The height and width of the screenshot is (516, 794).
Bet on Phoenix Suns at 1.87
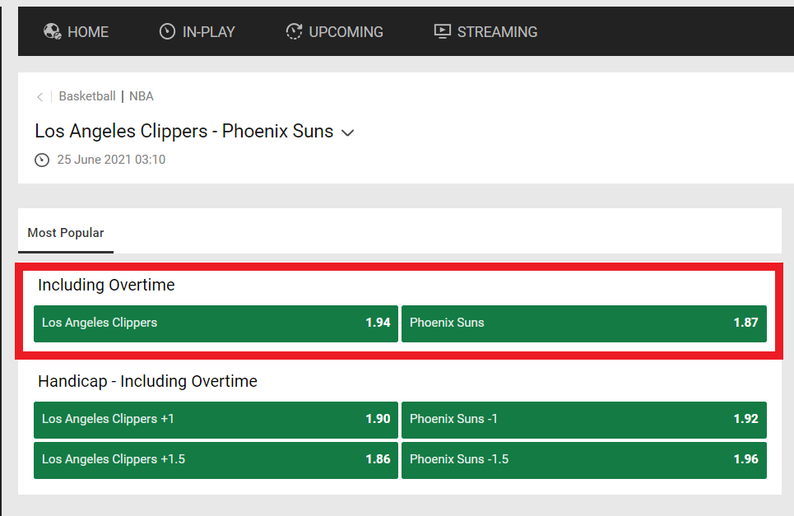pyautogui.click(x=584, y=323)
